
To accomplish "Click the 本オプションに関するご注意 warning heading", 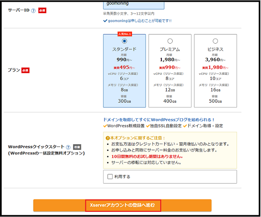I will [x=136, y=138].
